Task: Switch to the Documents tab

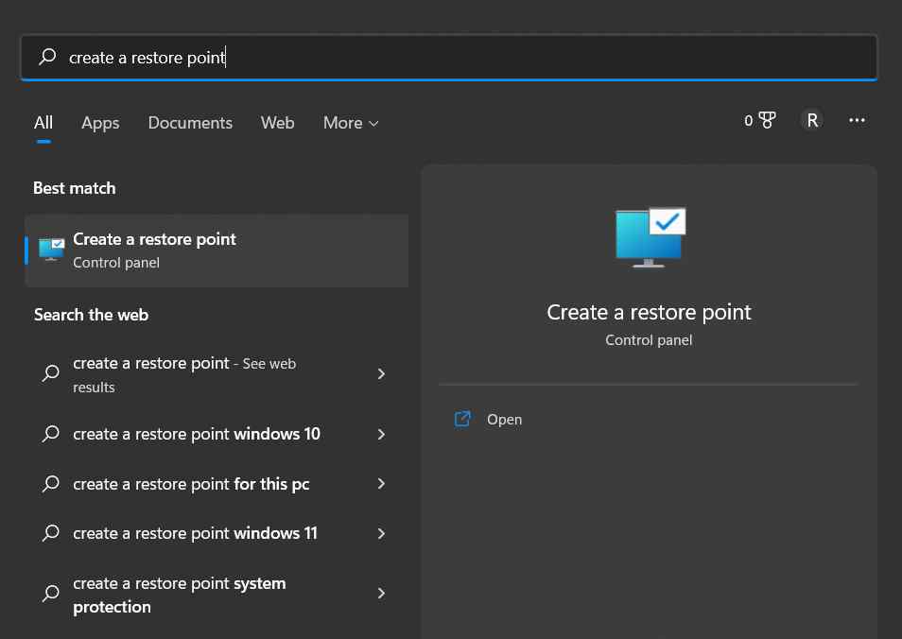Action: click(190, 123)
